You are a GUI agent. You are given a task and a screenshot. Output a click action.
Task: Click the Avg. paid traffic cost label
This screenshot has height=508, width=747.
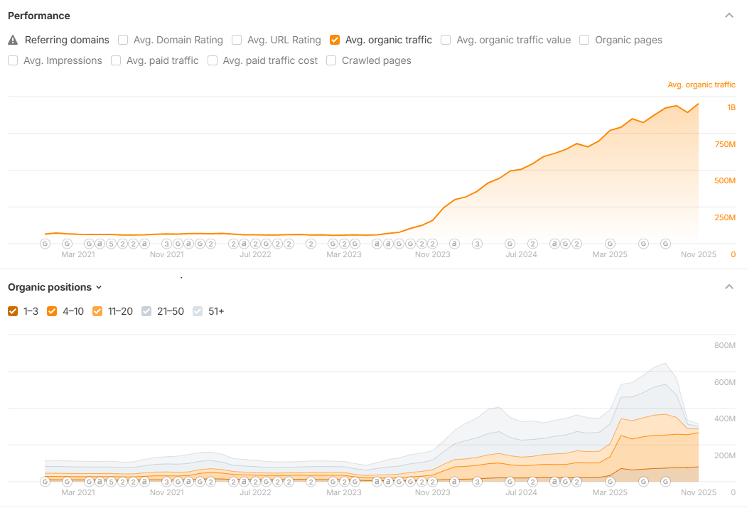pos(270,60)
